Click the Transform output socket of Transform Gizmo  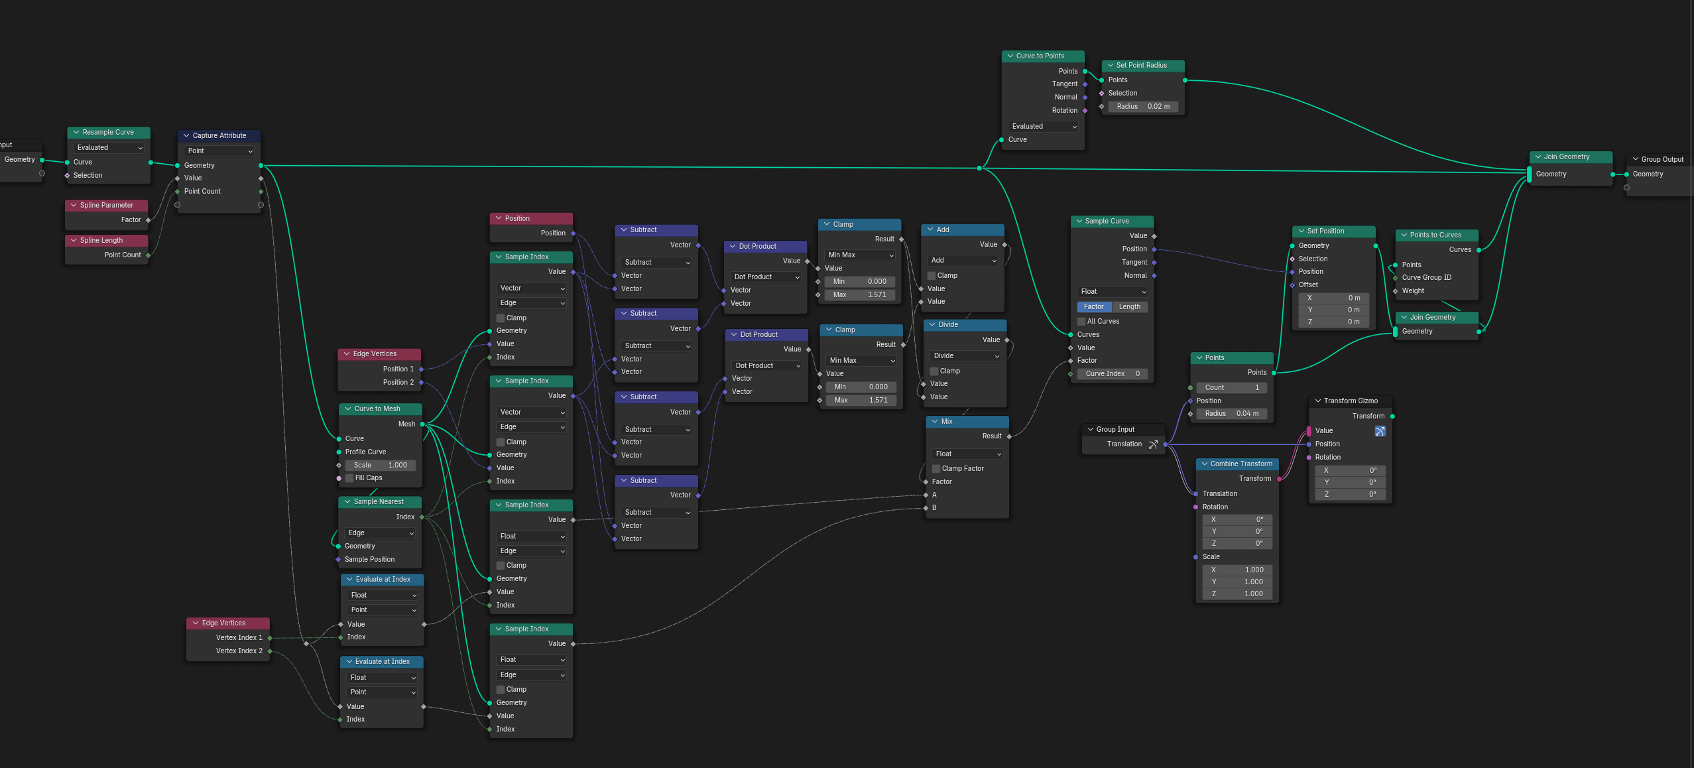tap(1392, 416)
